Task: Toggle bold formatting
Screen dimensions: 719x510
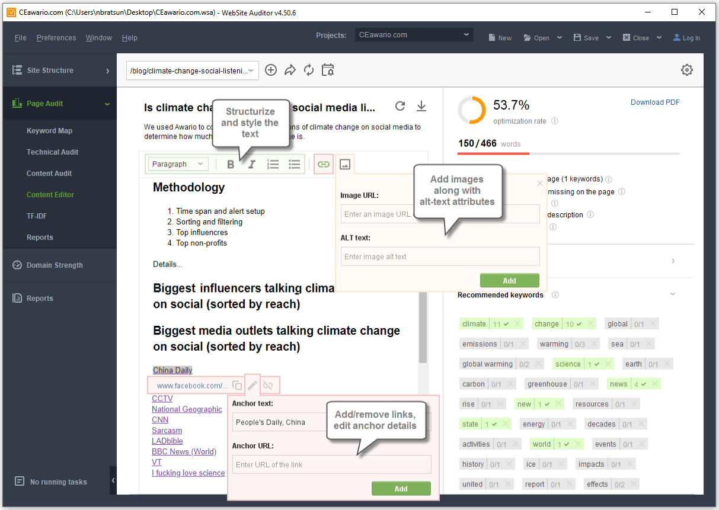Action: point(231,164)
